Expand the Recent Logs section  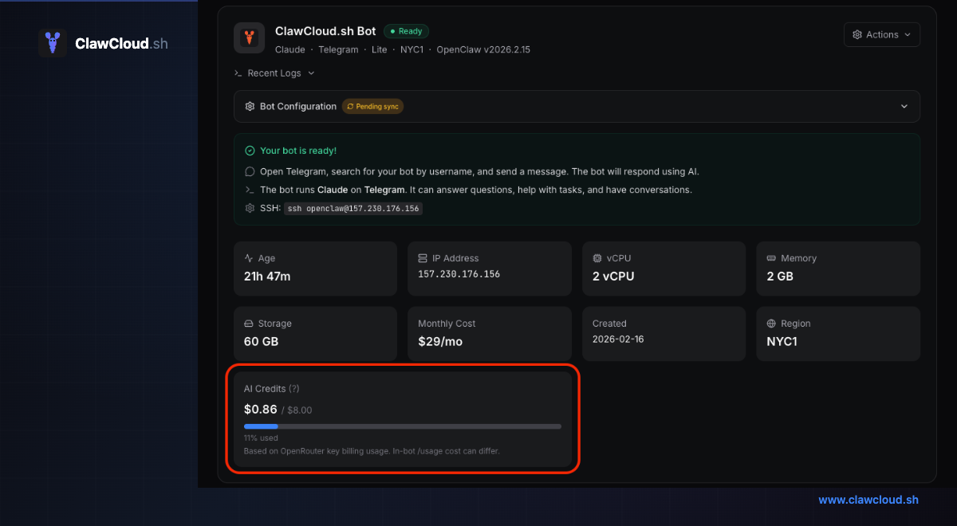click(274, 73)
